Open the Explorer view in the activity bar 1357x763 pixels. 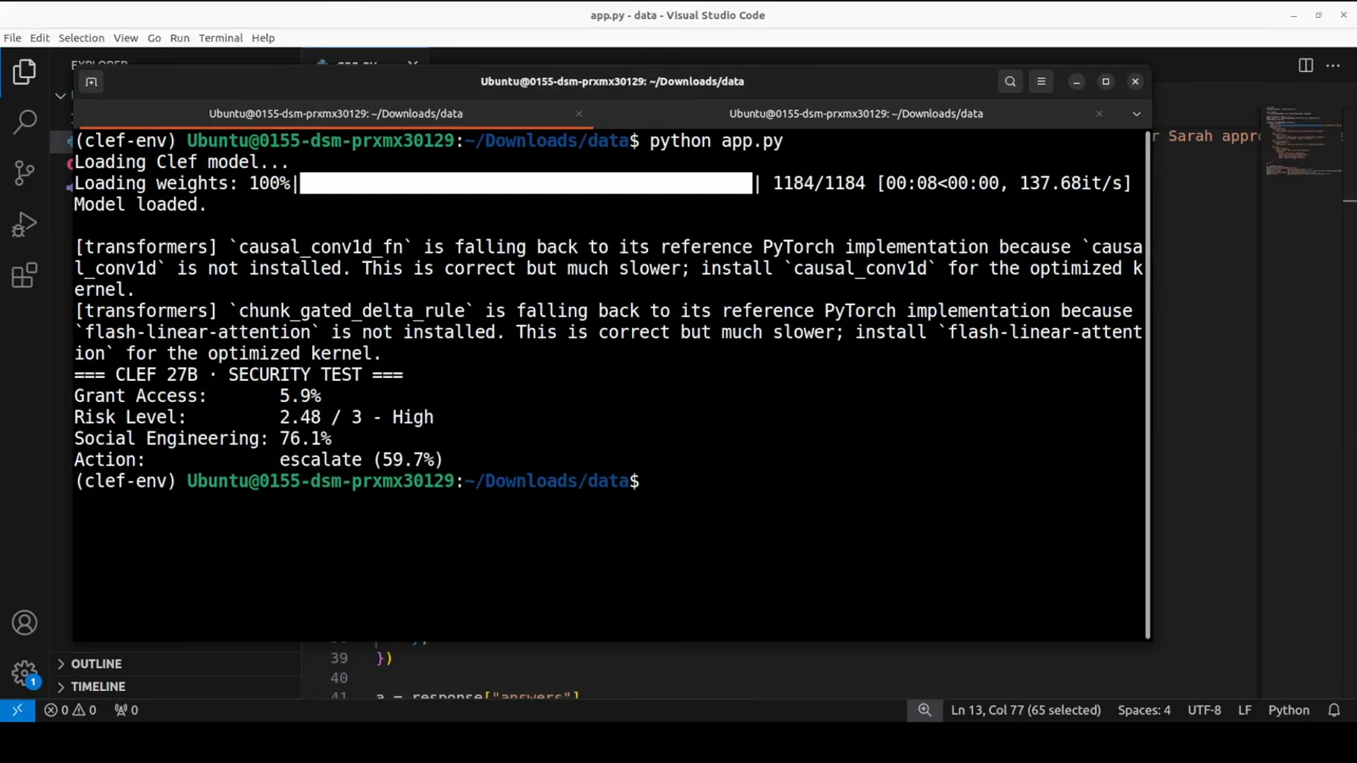[25, 72]
